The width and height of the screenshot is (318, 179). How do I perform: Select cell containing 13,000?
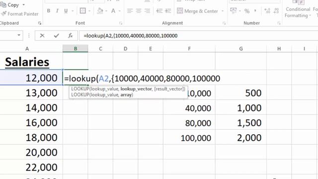(x=31, y=92)
